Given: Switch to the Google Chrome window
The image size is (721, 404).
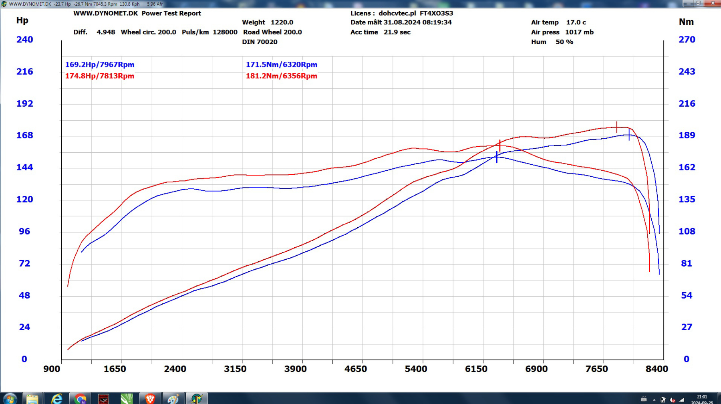Looking at the screenshot, I should 80,399.
